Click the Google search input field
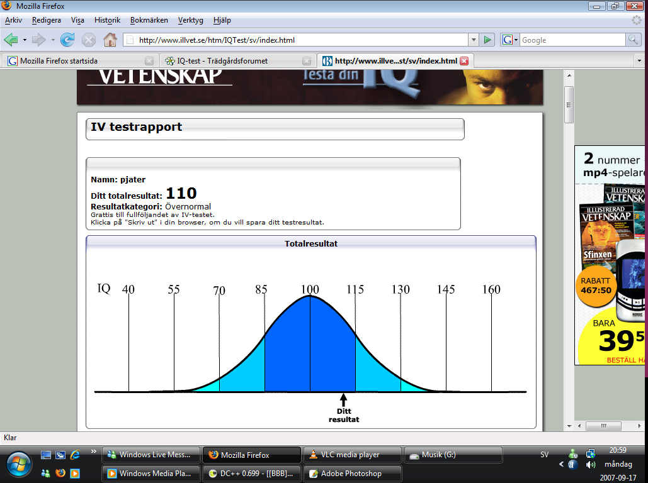Screen dimensions: 648x483 [571, 40]
